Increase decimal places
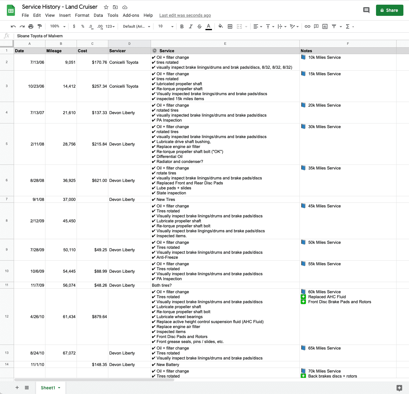Image resolution: width=409 pixels, height=394 pixels. click(x=100, y=26)
